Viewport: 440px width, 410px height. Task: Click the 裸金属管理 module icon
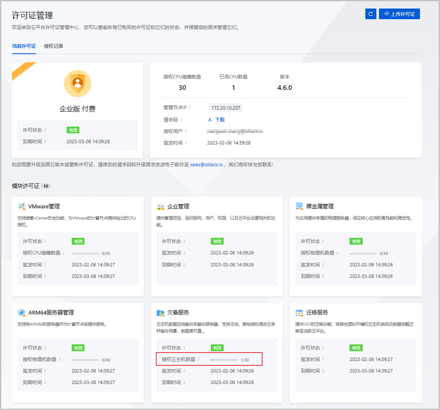click(x=300, y=206)
